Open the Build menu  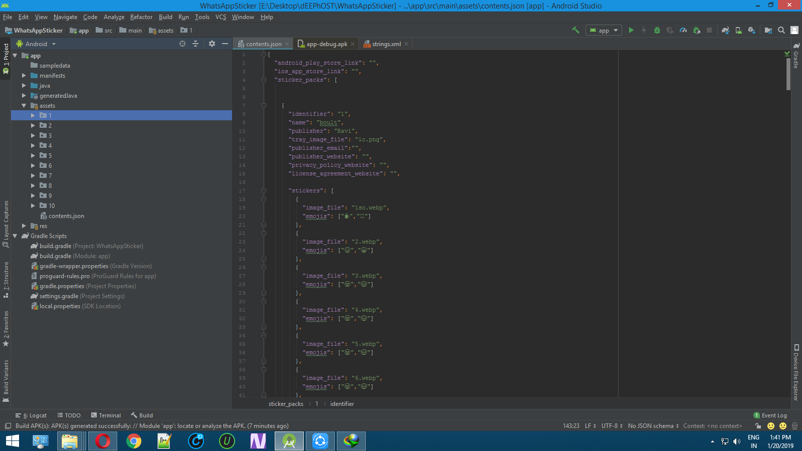(165, 17)
